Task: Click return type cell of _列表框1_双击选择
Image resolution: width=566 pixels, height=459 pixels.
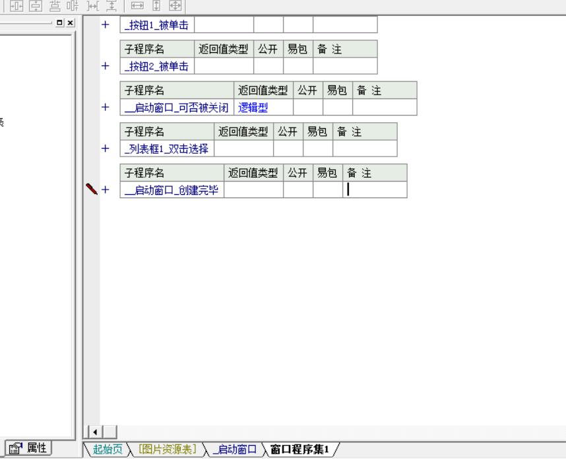Action: point(243,149)
